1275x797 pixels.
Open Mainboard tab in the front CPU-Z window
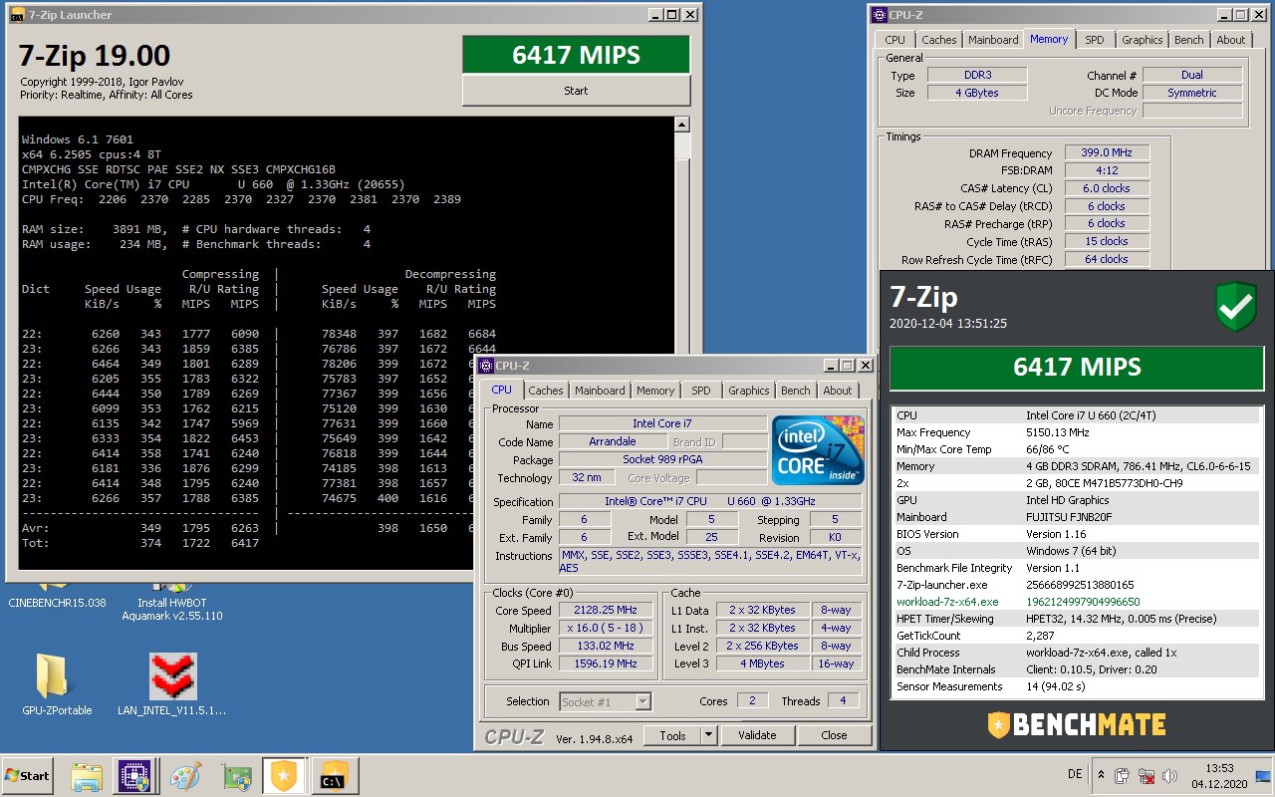[600, 391]
